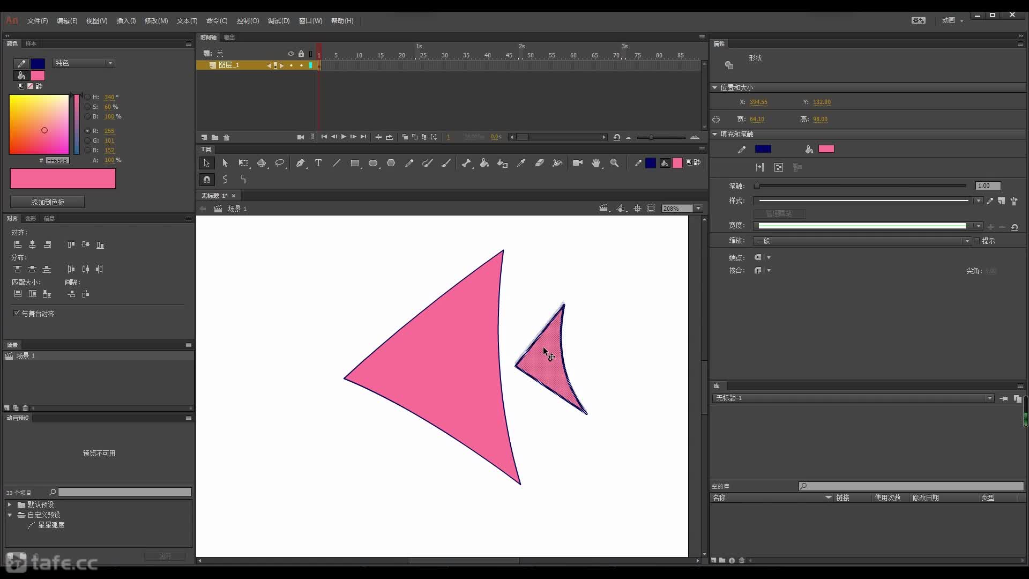Select the Paint Bucket tool
The image size is (1029, 579).
pyautogui.click(x=484, y=163)
